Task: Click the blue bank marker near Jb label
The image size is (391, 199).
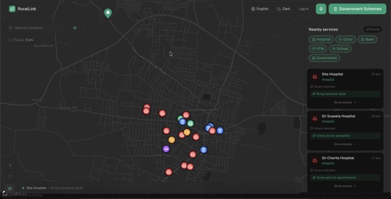Action: tap(203, 150)
